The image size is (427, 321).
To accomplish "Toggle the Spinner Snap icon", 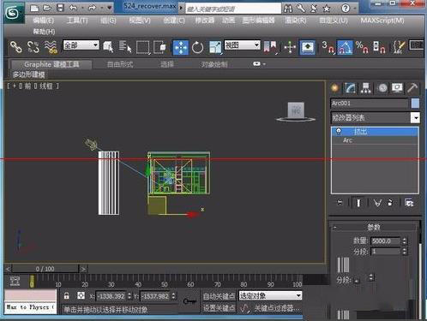I will pos(379,47).
